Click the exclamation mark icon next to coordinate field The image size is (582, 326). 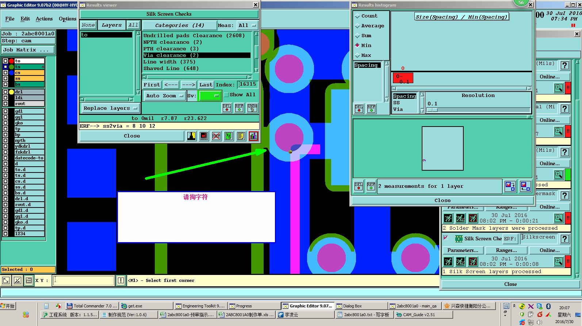tap(121, 280)
